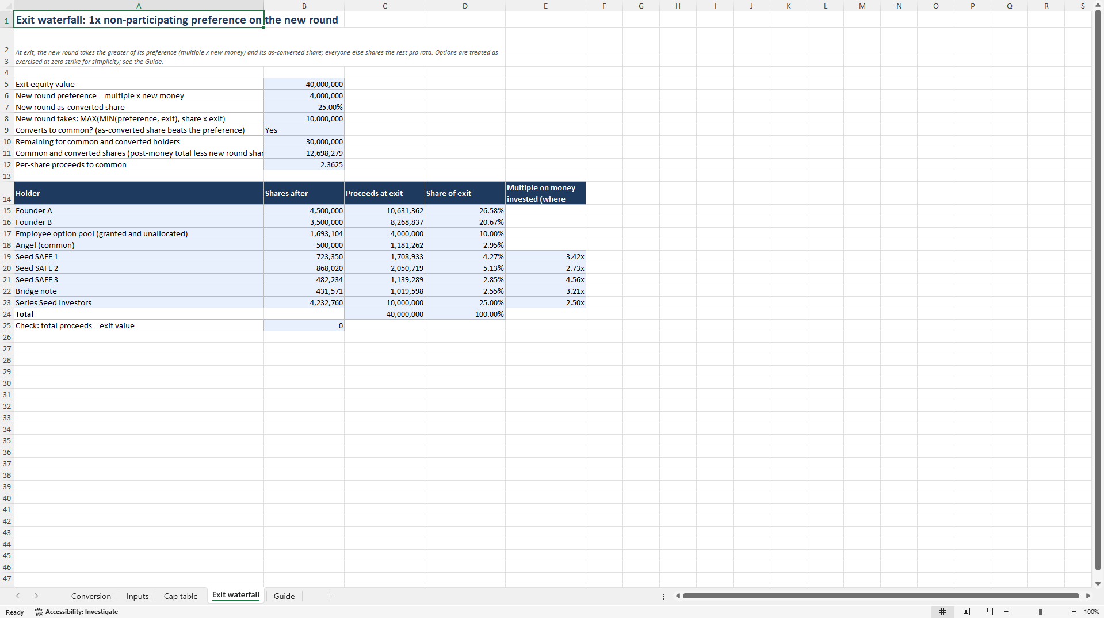The width and height of the screenshot is (1104, 618).
Task: Select row 24 header
Action: click(7, 314)
